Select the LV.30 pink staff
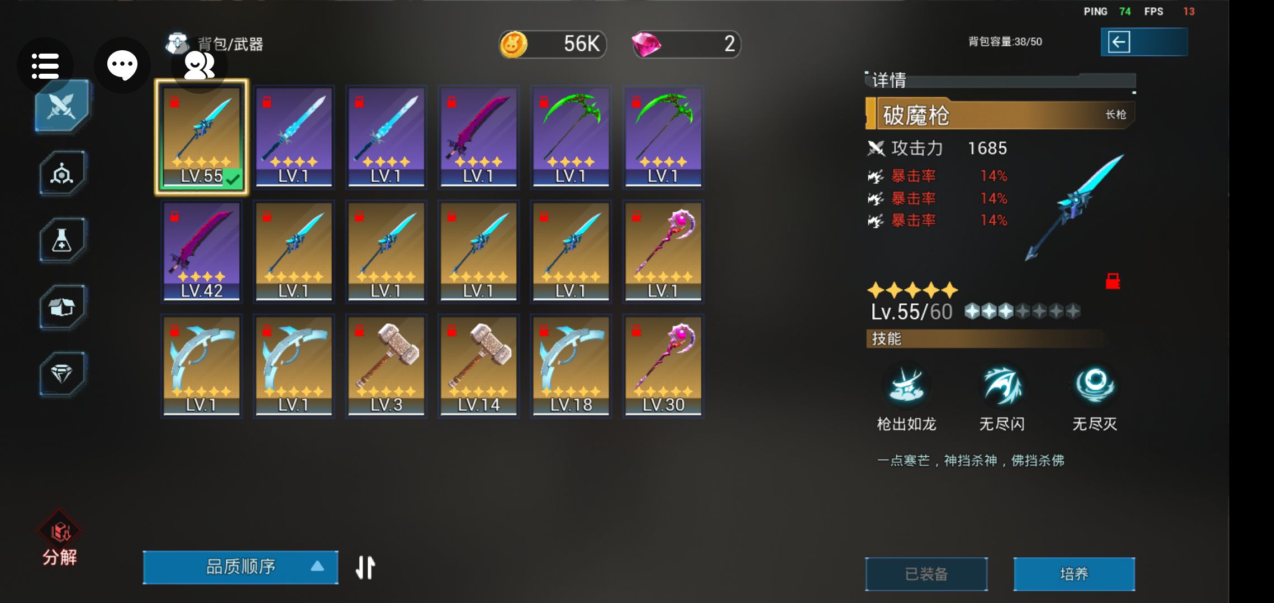This screenshot has width=1274, height=603. pos(663,366)
